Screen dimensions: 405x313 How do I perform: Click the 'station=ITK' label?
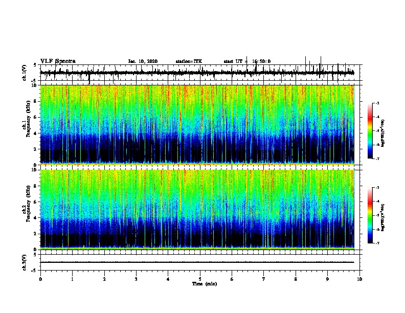pos(189,61)
